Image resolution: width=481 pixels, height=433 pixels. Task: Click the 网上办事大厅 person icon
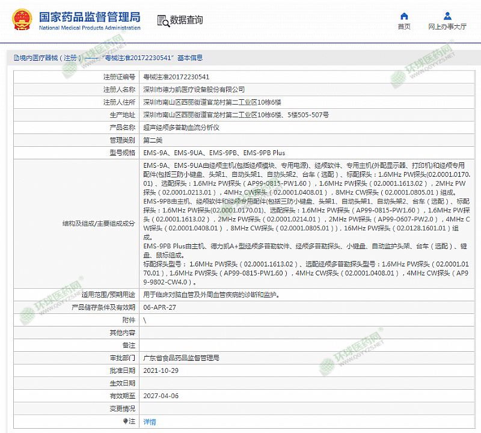click(x=447, y=16)
